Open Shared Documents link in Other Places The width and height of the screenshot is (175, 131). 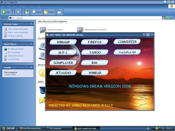(16, 56)
